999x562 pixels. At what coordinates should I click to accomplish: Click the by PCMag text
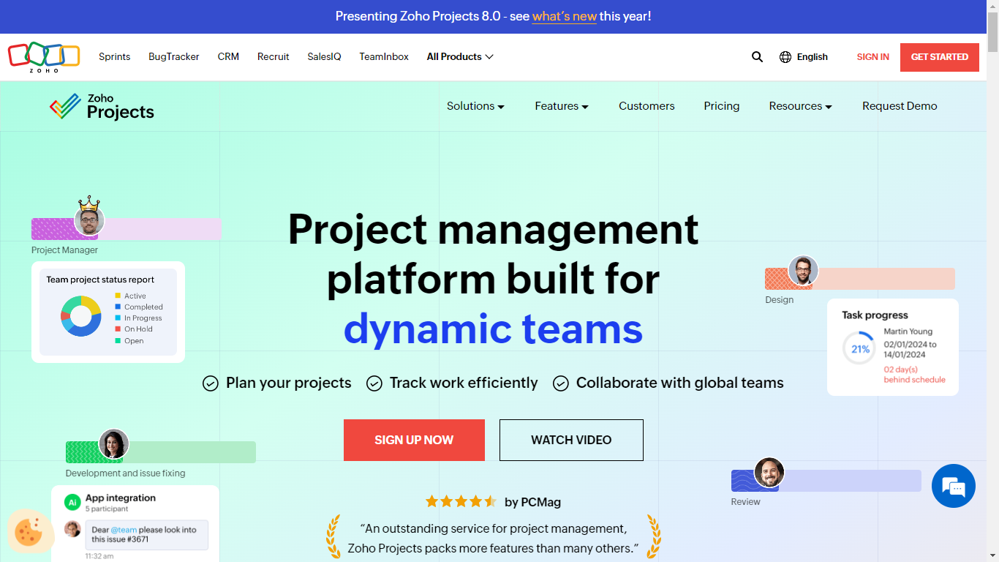[x=533, y=502]
